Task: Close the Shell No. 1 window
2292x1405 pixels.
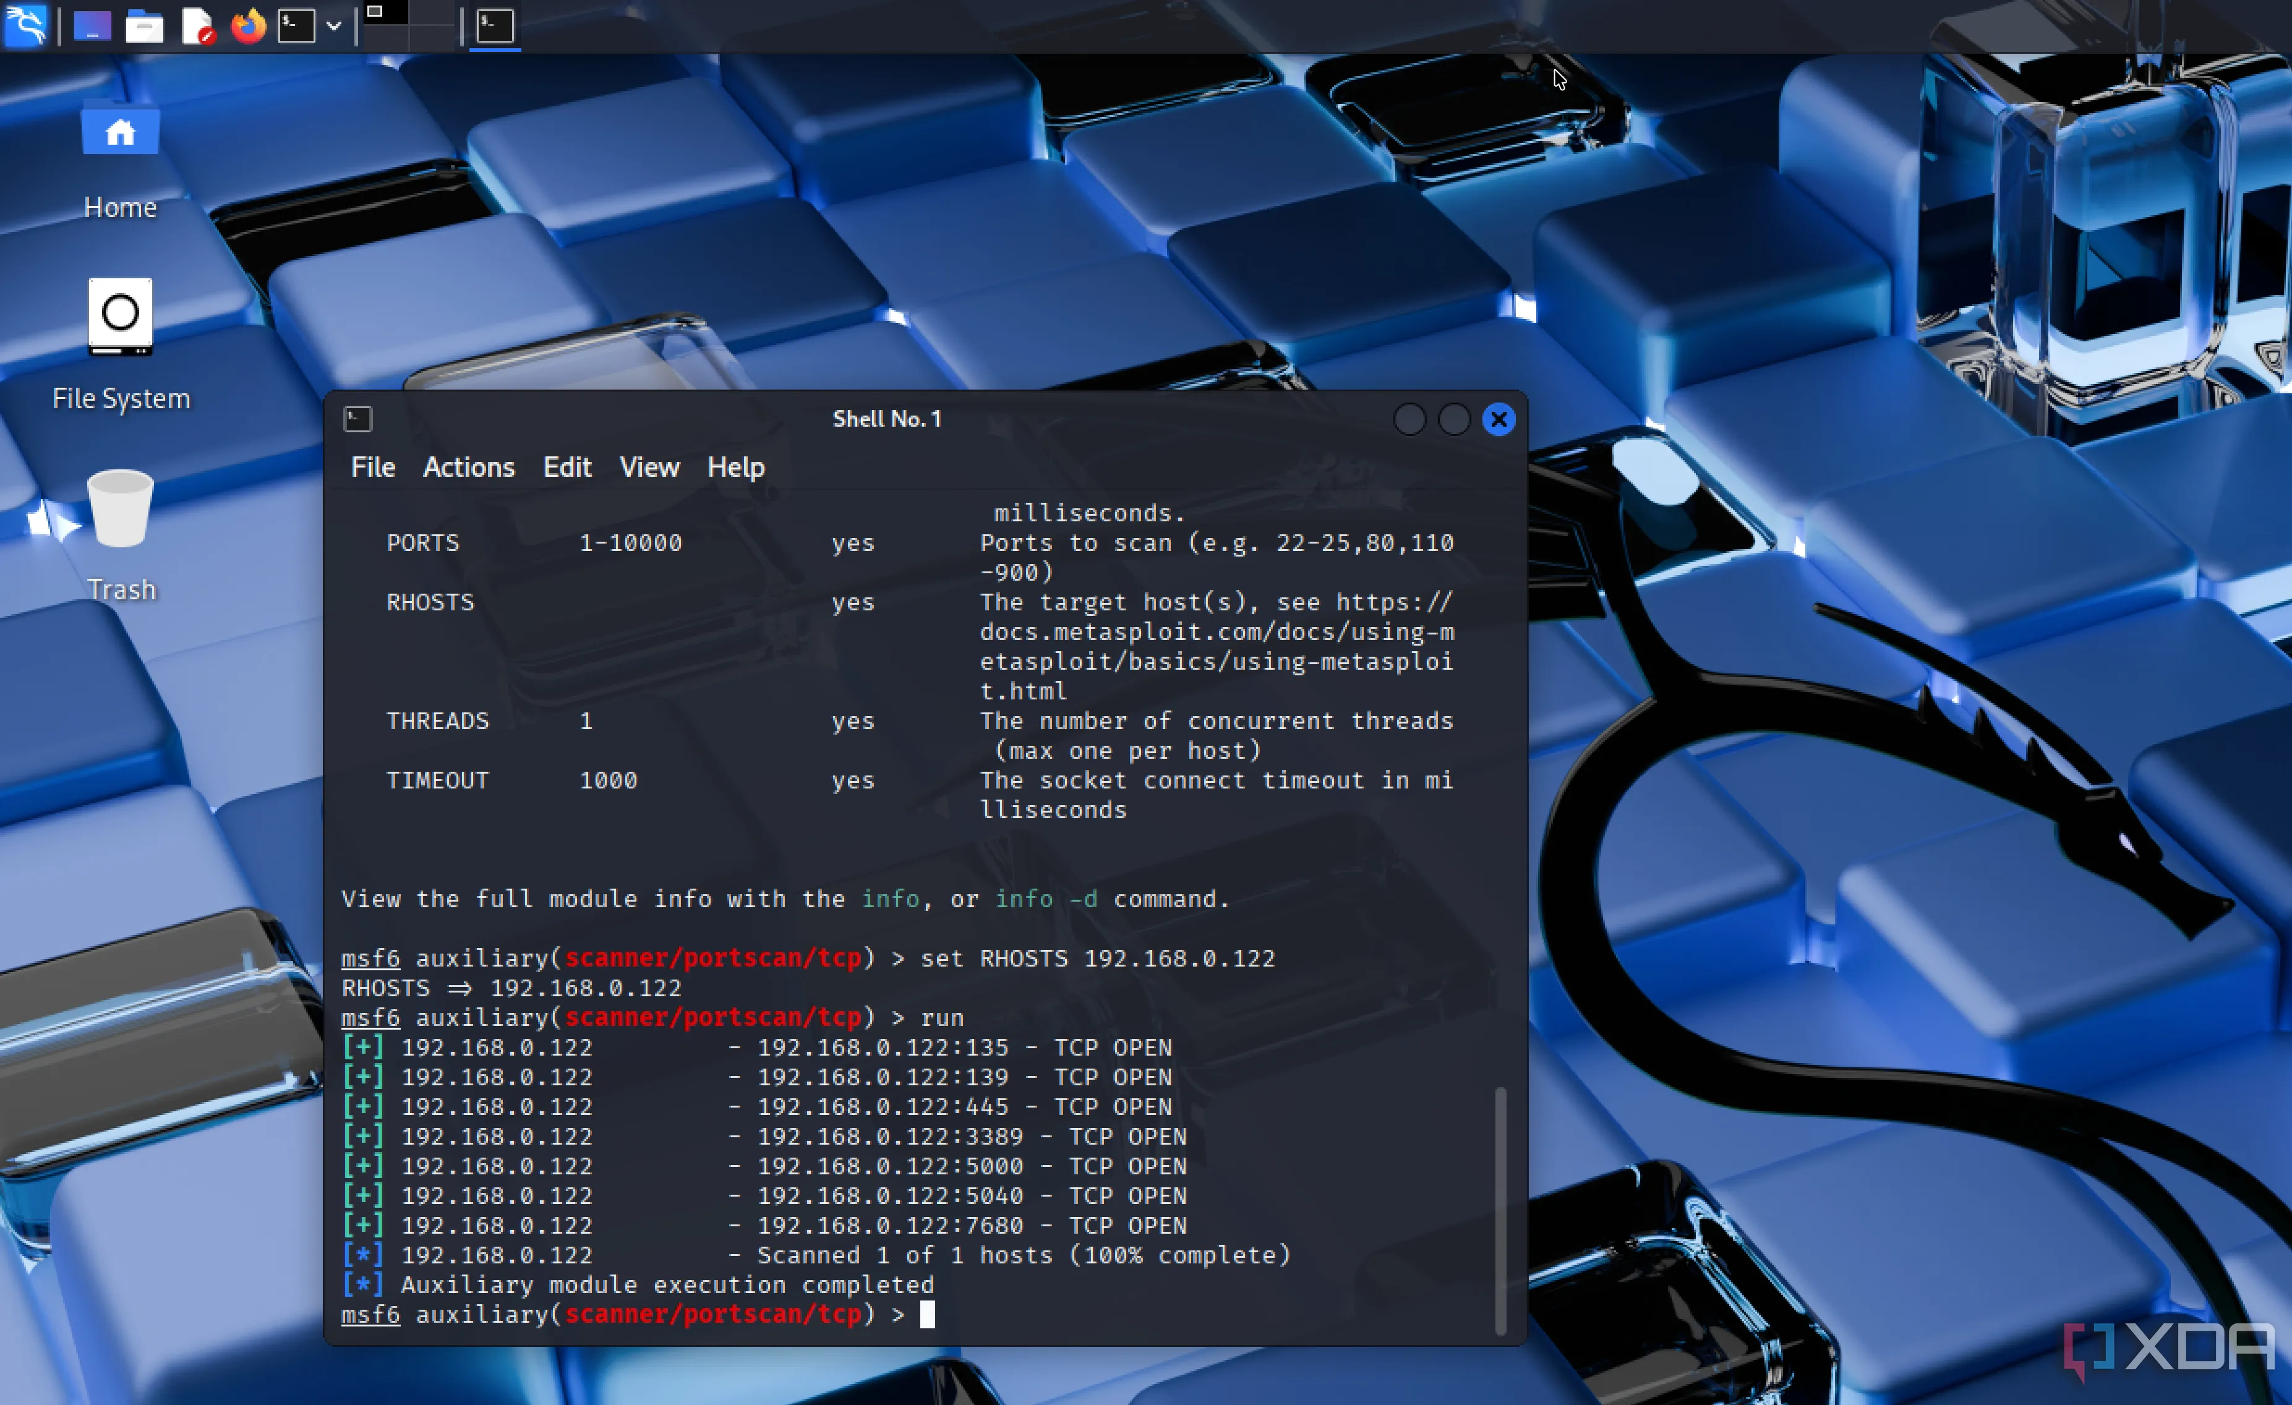Action: click(1499, 419)
